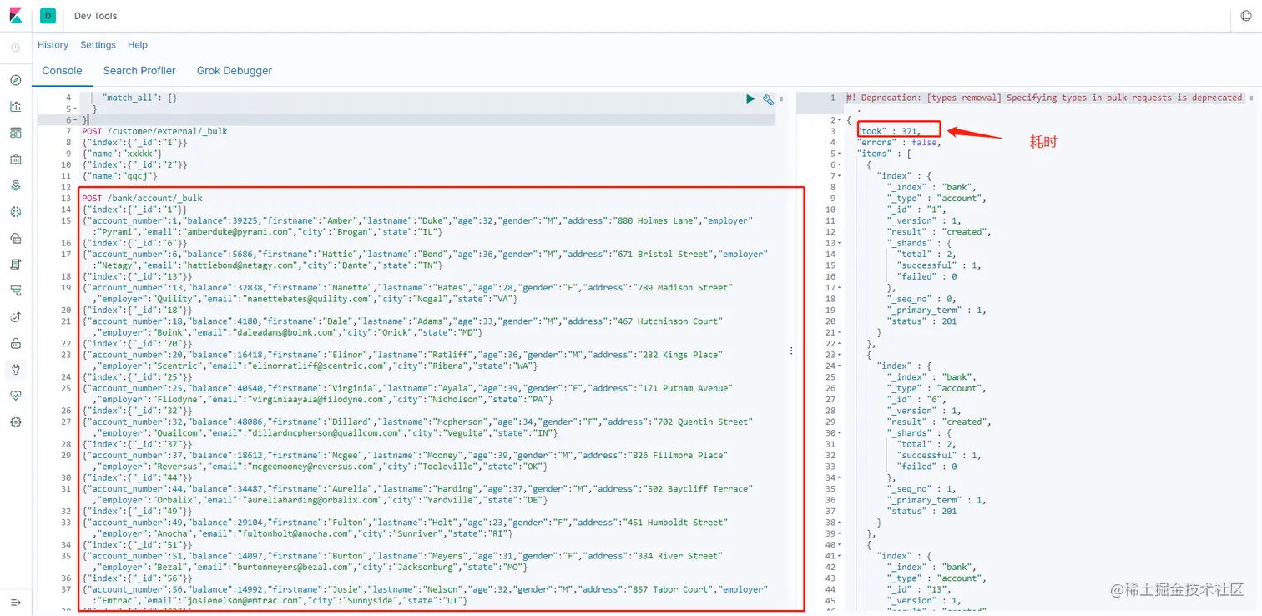
Task: Open the History menu link
Action: coord(53,45)
